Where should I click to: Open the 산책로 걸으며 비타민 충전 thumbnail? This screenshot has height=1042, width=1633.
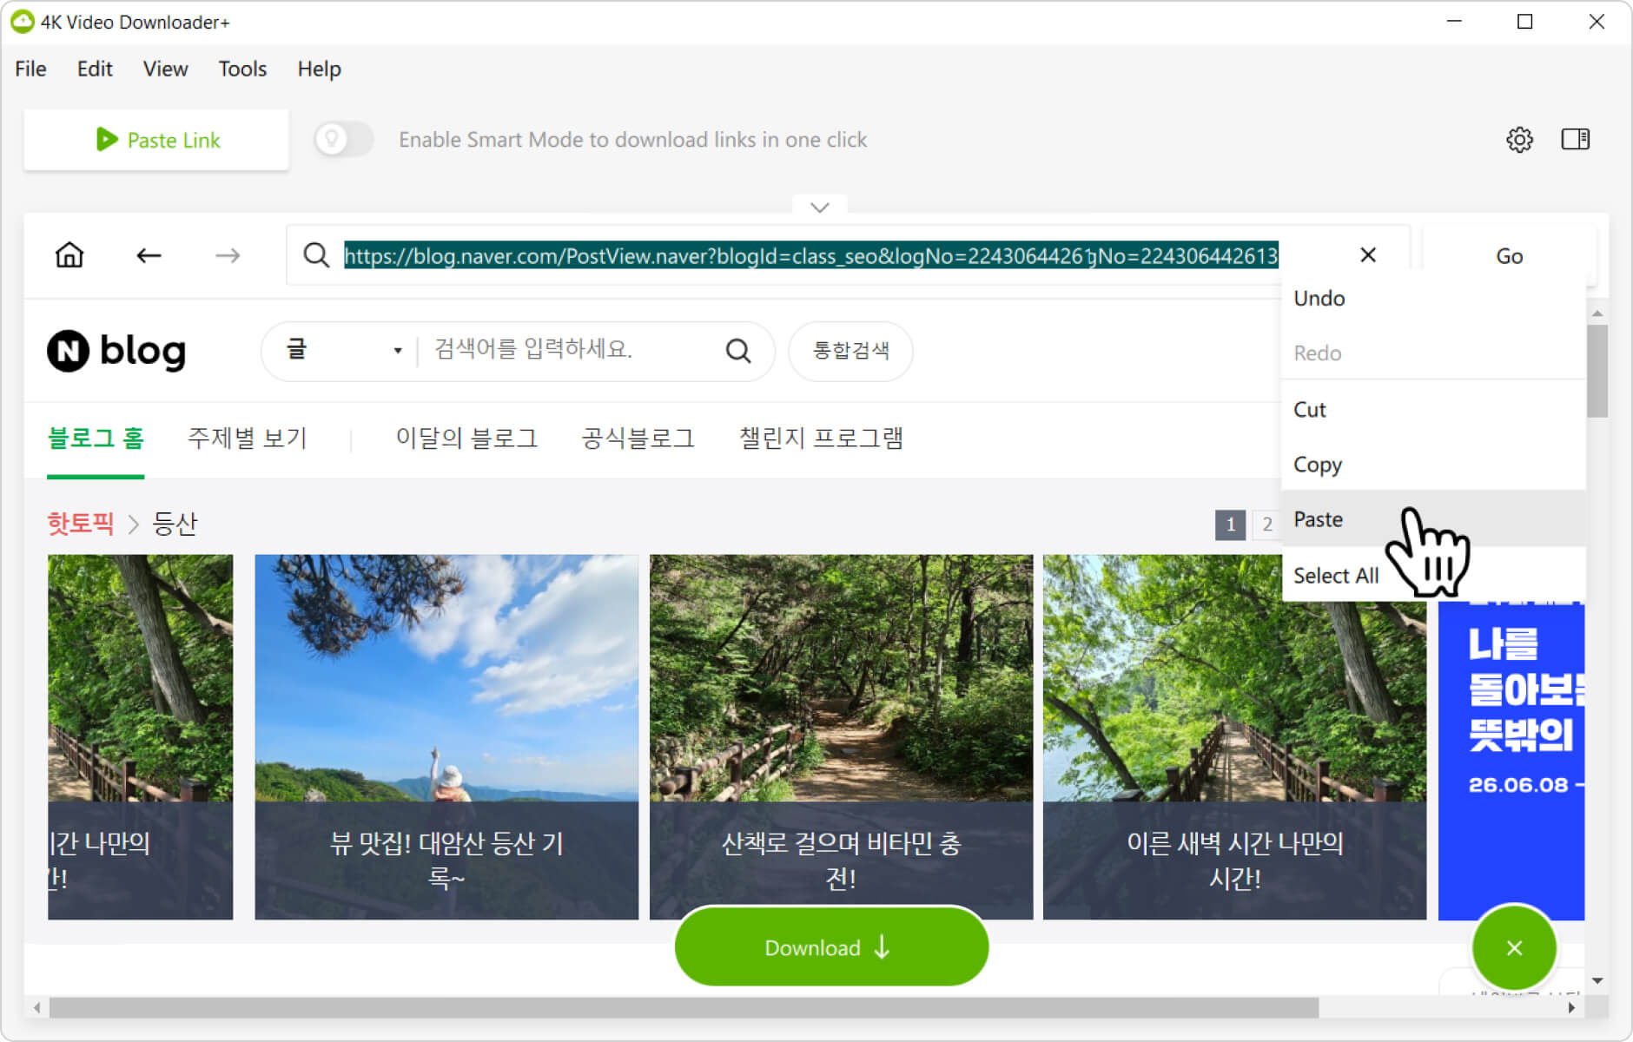point(842,736)
